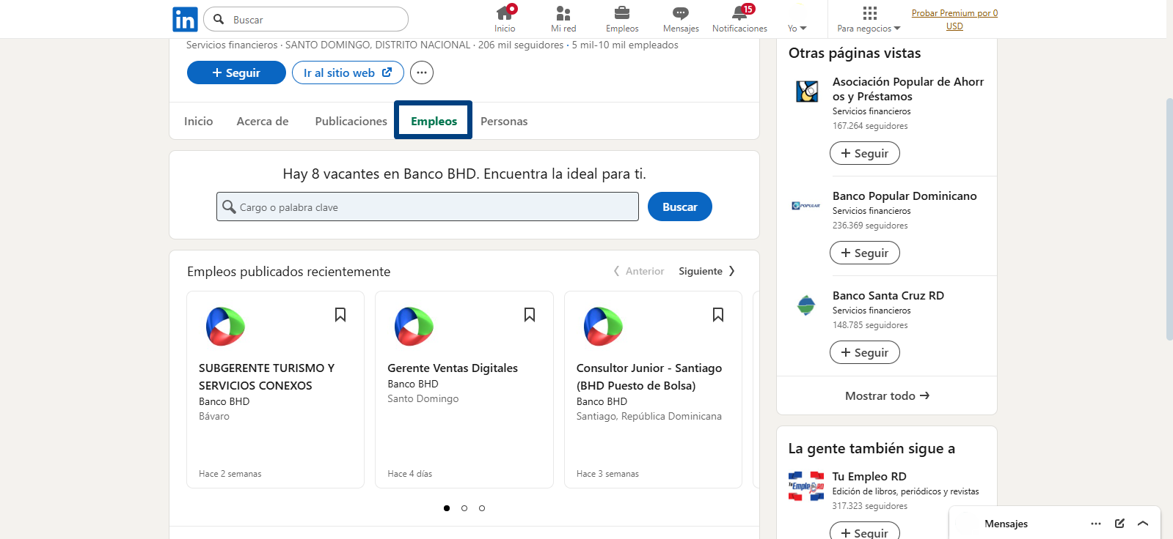Click the Anterior carousel button

pos(639,271)
